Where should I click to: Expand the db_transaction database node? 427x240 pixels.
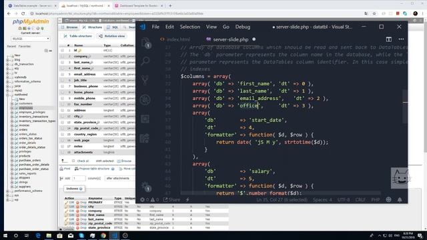(8, 64)
